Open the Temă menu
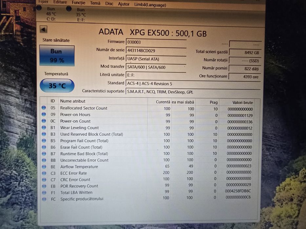 pyautogui.click(x=95, y=3)
